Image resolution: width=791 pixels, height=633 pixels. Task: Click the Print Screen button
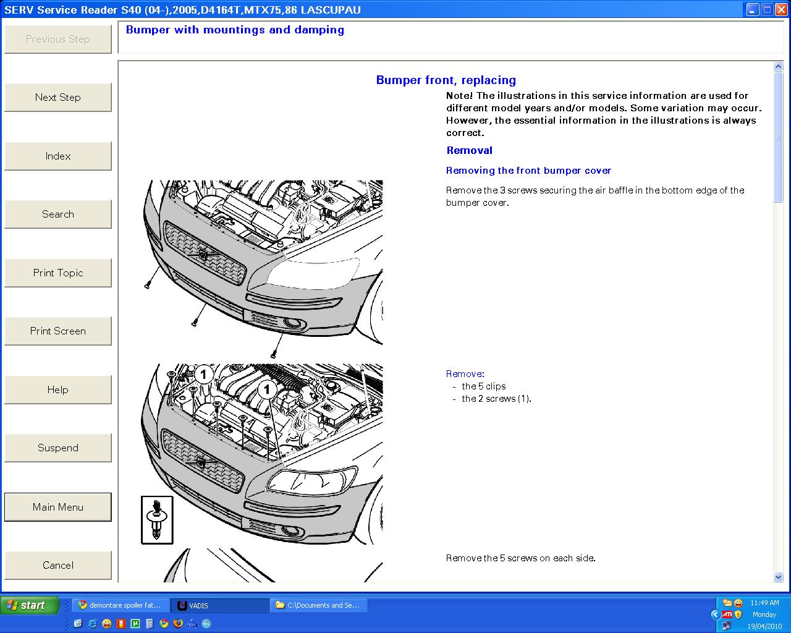[x=58, y=331]
